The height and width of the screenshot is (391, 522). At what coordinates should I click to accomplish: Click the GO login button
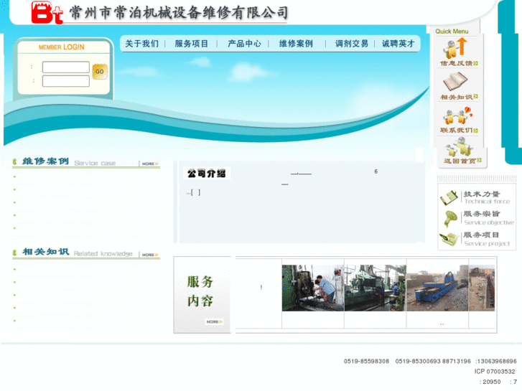[100, 72]
